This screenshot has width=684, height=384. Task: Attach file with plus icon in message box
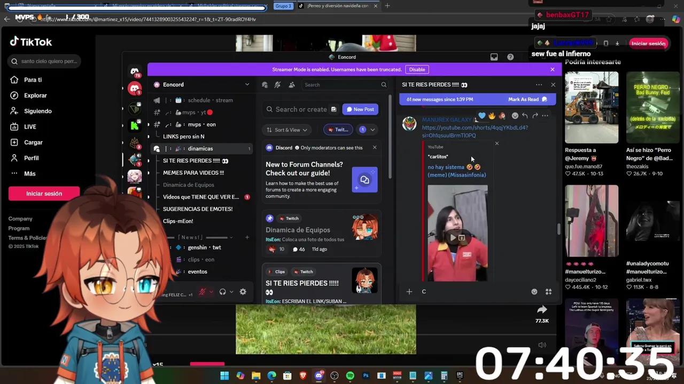pos(409,292)
